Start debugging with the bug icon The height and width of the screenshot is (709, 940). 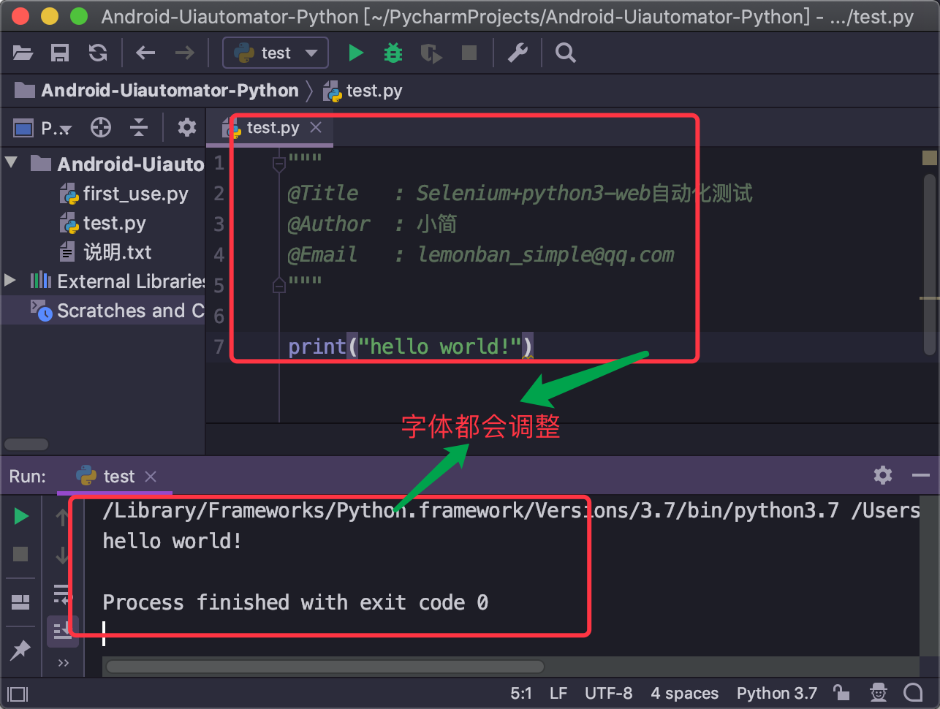(393, 53)
